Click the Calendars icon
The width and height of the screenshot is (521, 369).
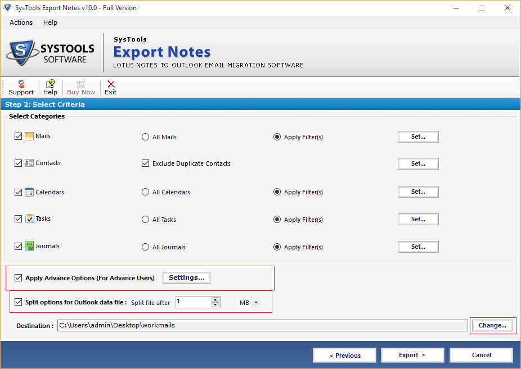coord(29,192)
